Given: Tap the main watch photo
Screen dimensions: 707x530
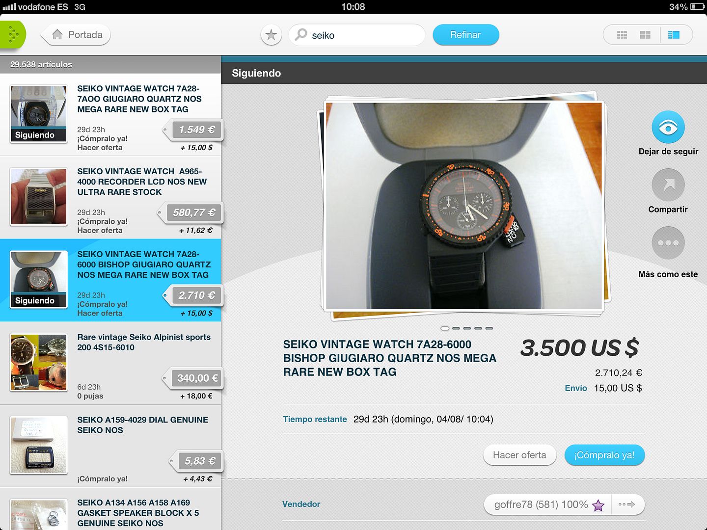Looking at the screenshot, I should (x=464, y=206).
